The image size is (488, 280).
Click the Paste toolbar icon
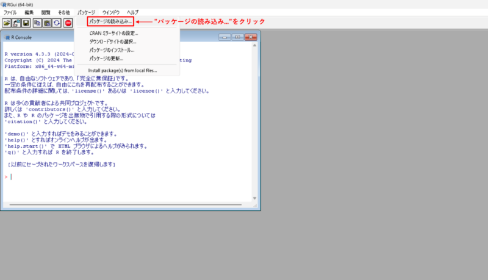point(47,23)
